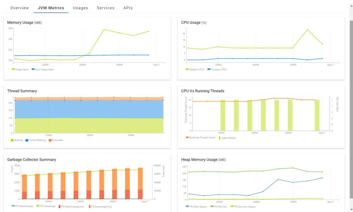The image size is (353, 212).
Task: Open the APIs tab
Action: coord(128,8)
